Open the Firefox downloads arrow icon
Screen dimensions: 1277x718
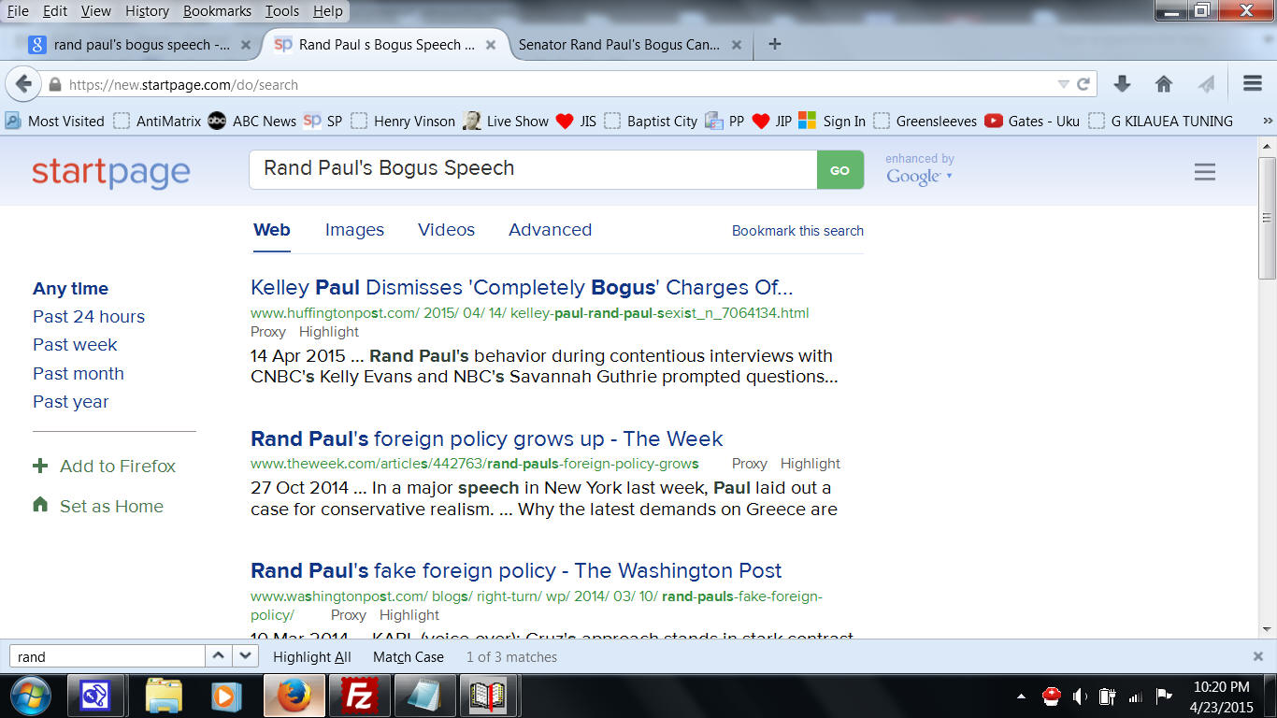coord(1123,84)
